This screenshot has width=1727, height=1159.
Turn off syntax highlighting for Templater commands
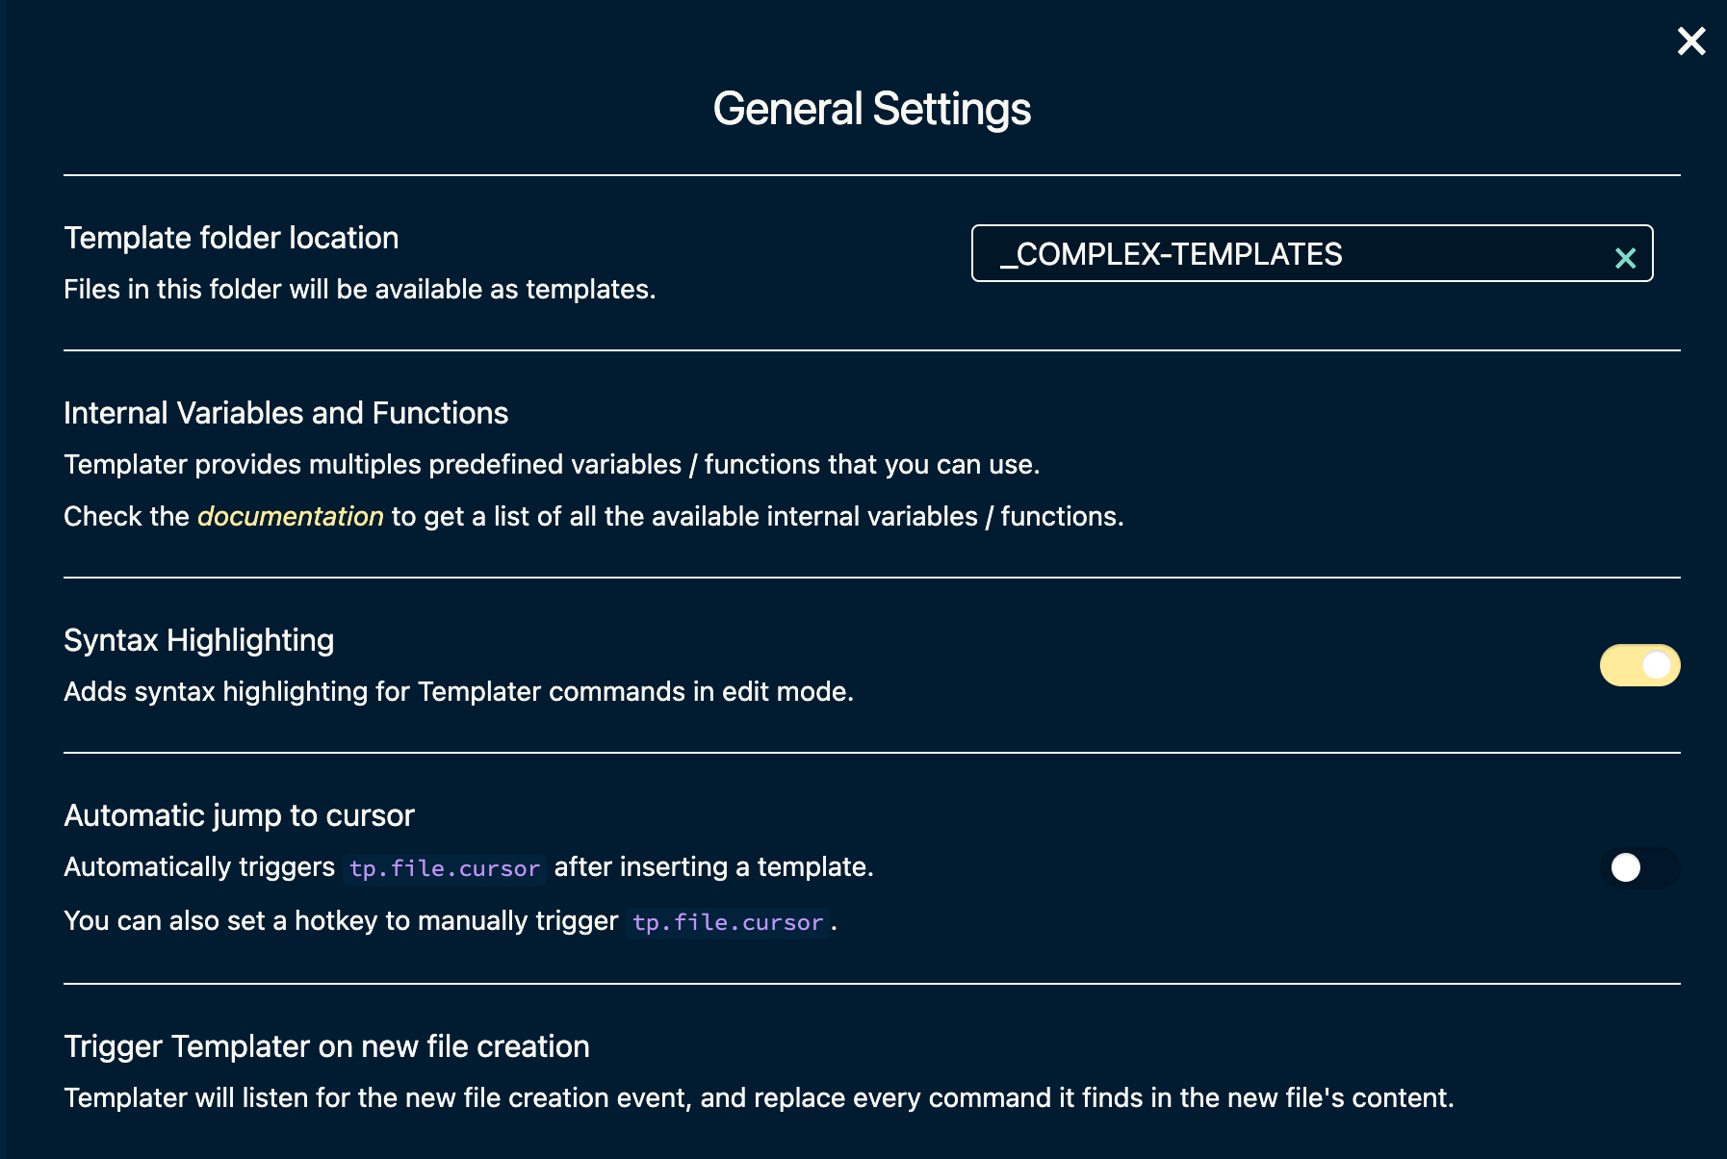1638,664
